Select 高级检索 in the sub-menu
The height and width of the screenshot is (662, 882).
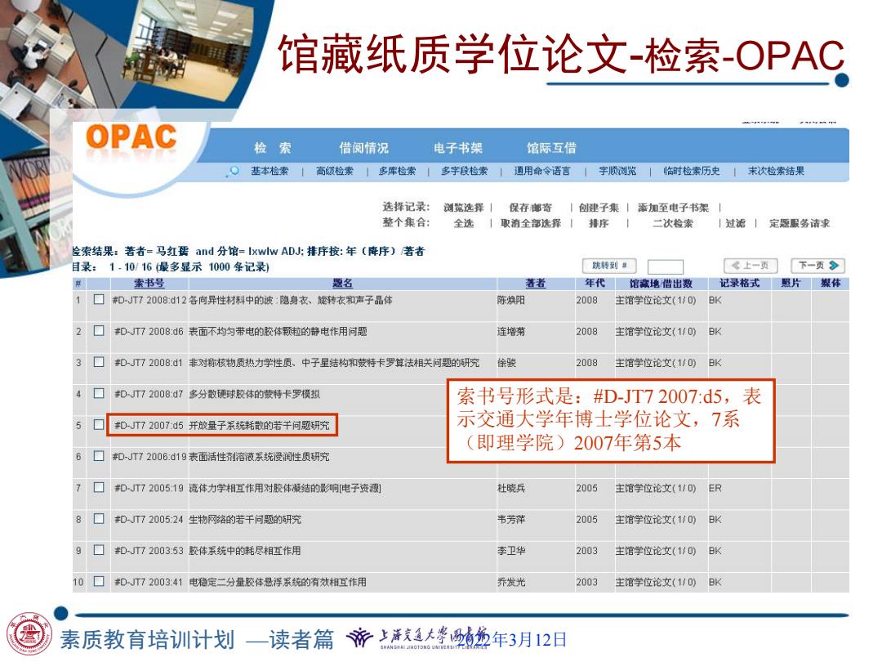click(335, 171)
